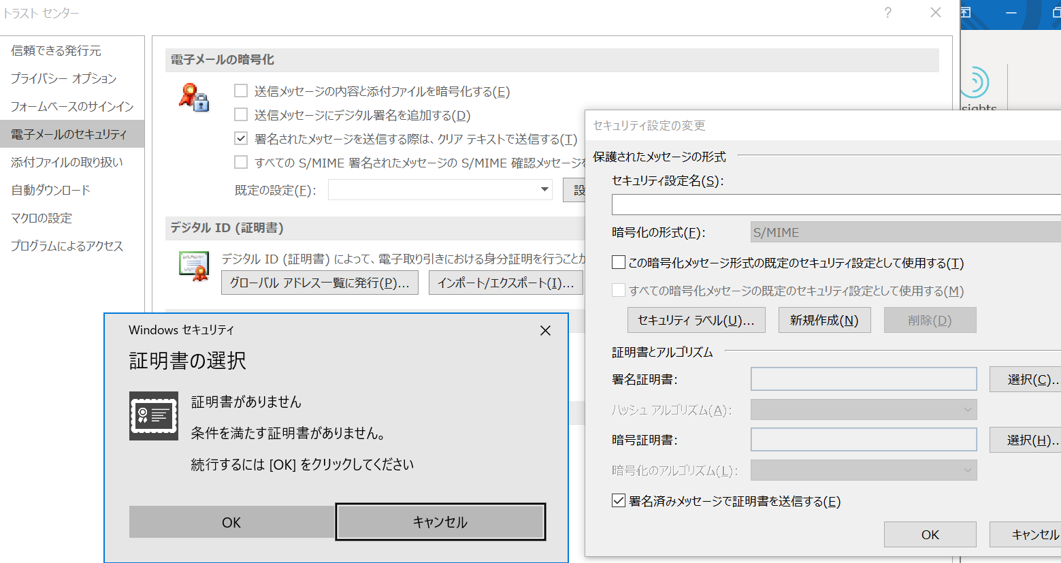Click セキュリティ ラベル button
This screenshot has height=563, width=1061.
coord(696,320)
